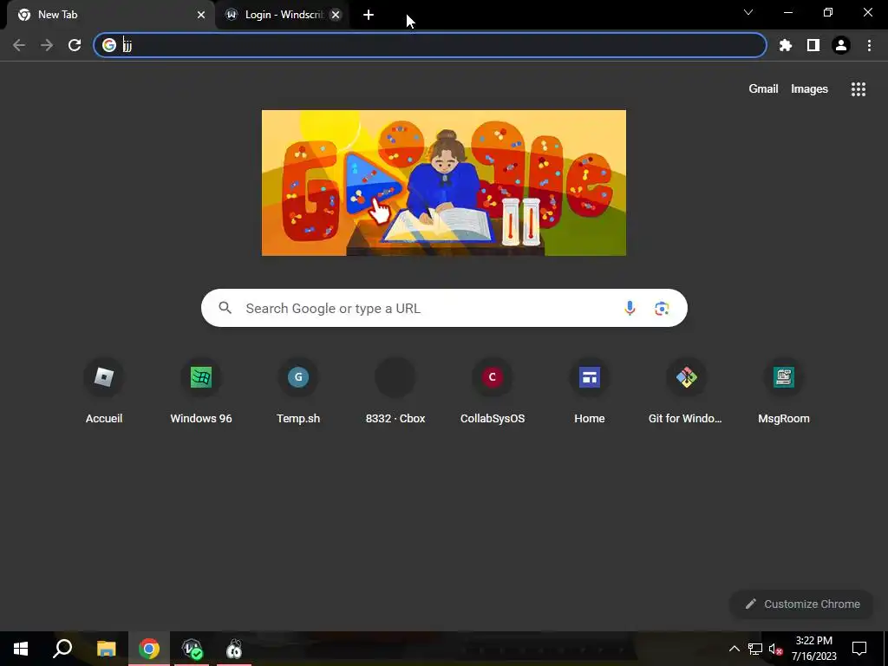Viewport: 888px width, 666px height.
Task: Open the Accueil shortcut
Action: 104,391
